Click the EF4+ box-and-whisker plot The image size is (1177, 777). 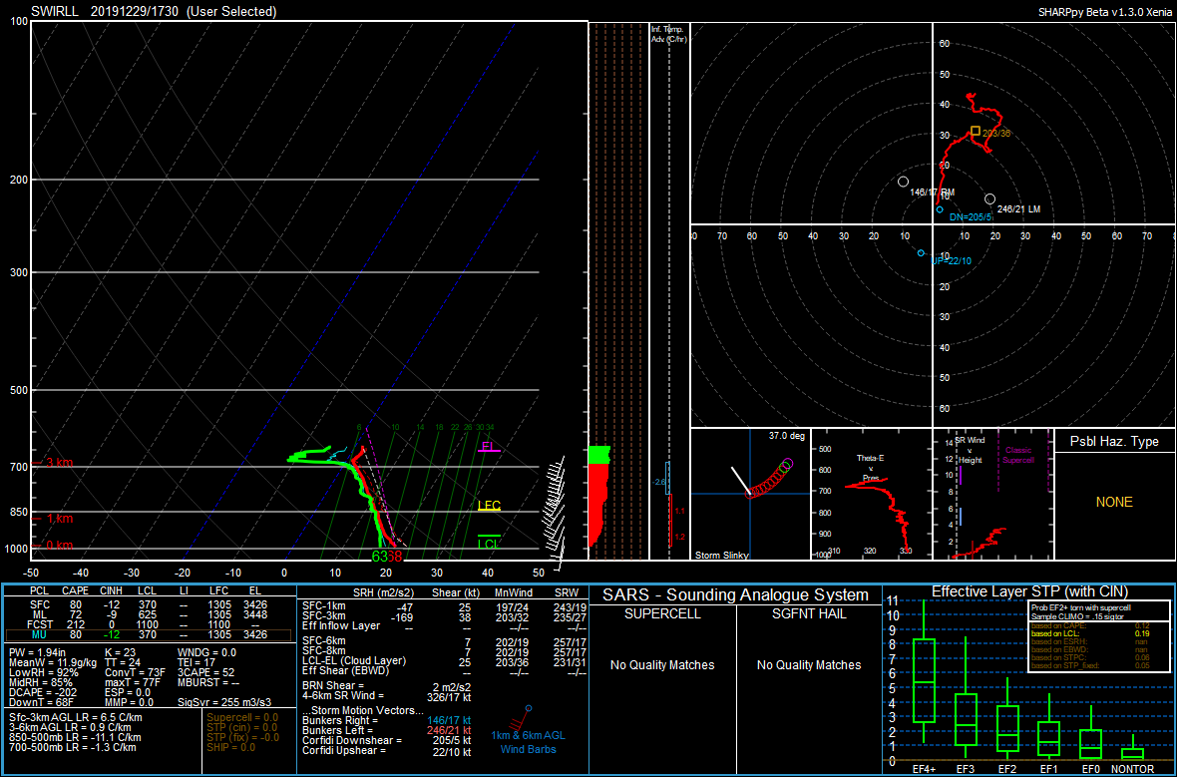pos(924,670)
